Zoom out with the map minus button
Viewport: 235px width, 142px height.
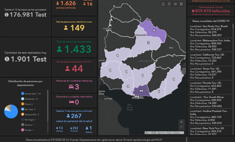pos(181,127)
